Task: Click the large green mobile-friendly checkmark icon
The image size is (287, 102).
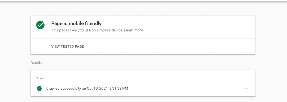Action: coord(40,25)
